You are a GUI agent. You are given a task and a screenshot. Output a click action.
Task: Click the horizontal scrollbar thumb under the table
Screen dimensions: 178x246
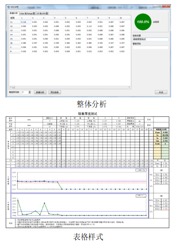(14, 87)
